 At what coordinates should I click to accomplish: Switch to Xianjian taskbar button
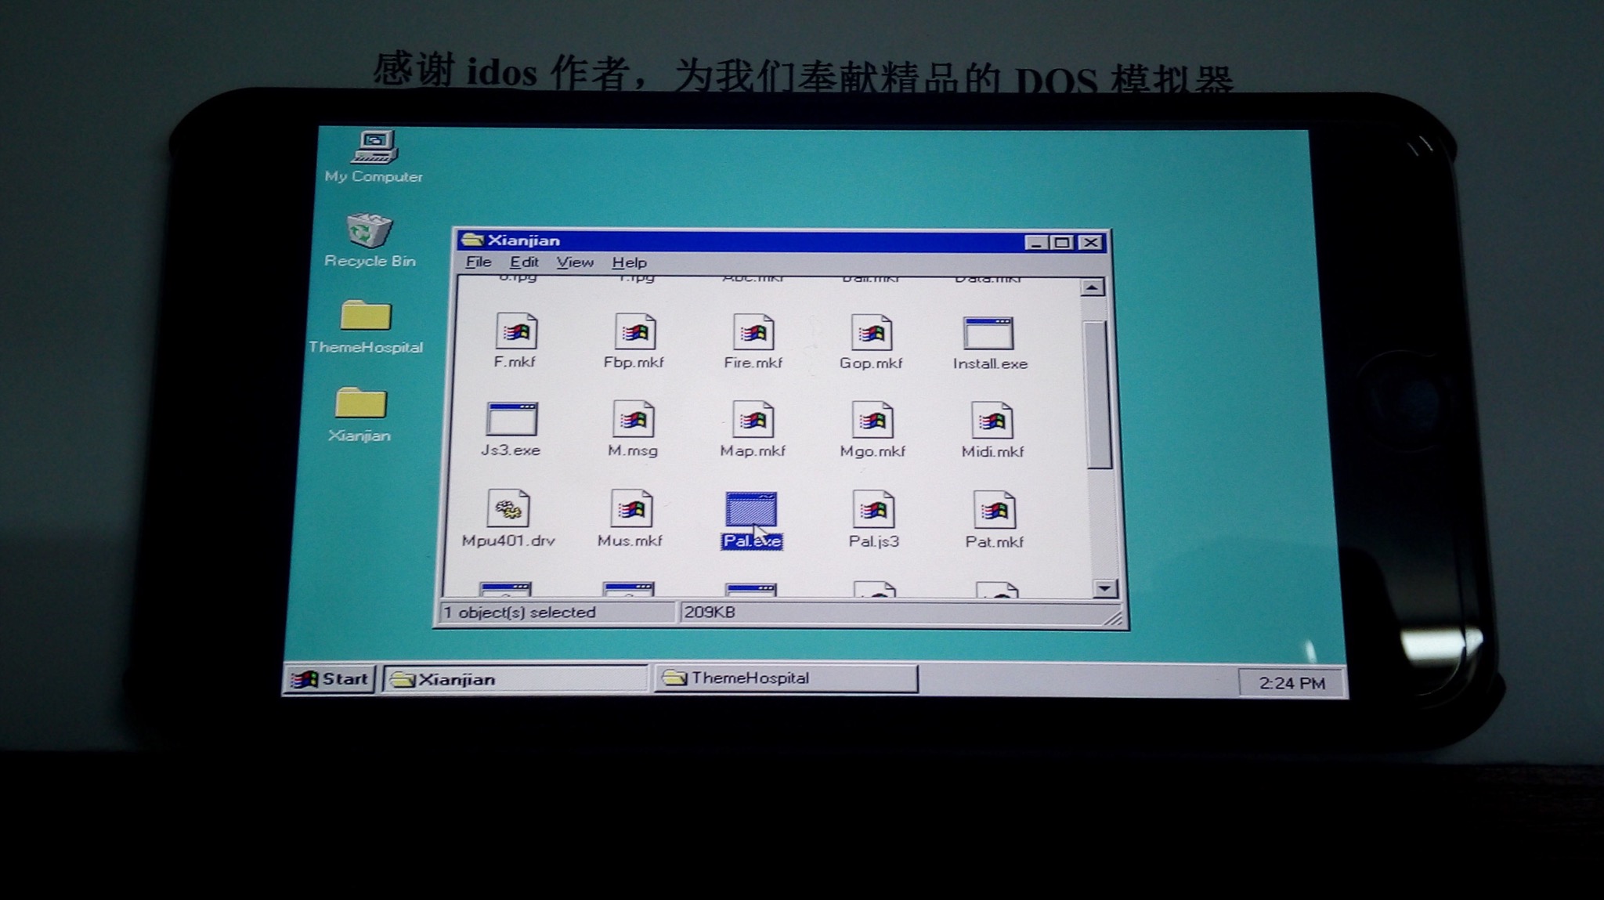[516, 679]
